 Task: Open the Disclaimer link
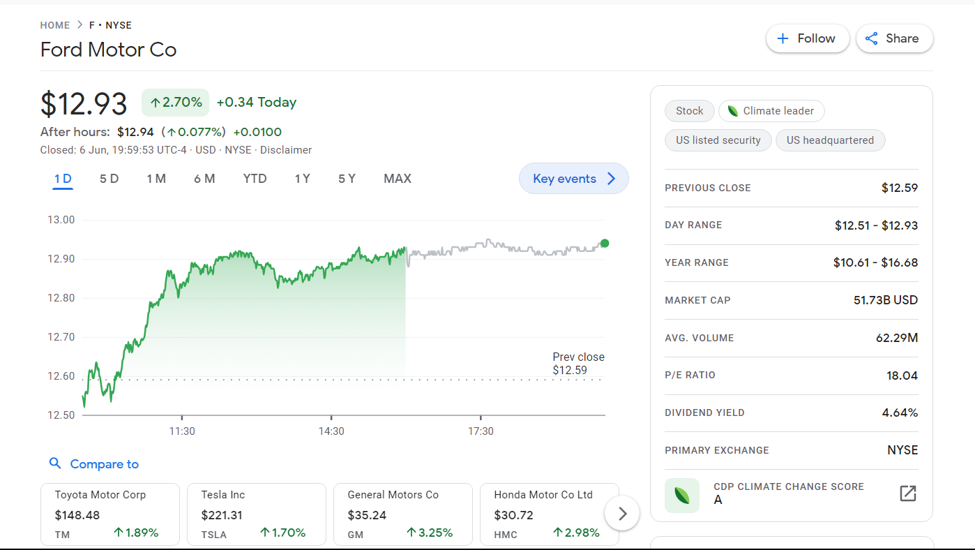pyautogui.click(x=286, y=150)
